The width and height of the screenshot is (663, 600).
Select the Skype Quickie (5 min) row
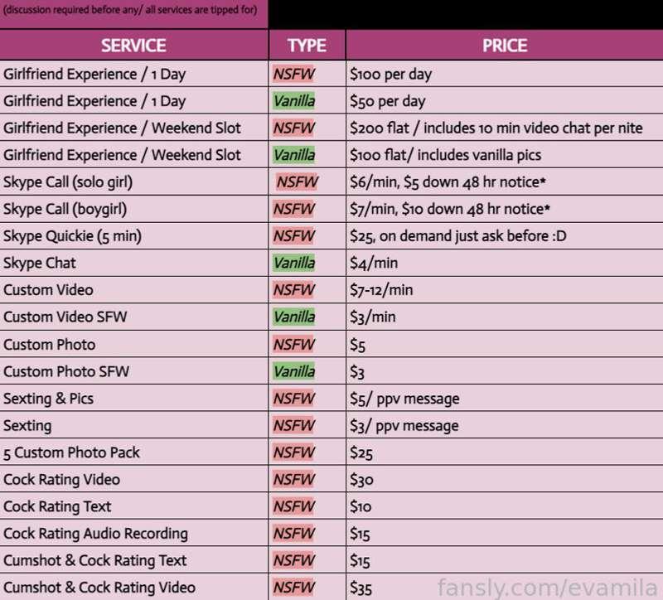click(x=331, y=236)
